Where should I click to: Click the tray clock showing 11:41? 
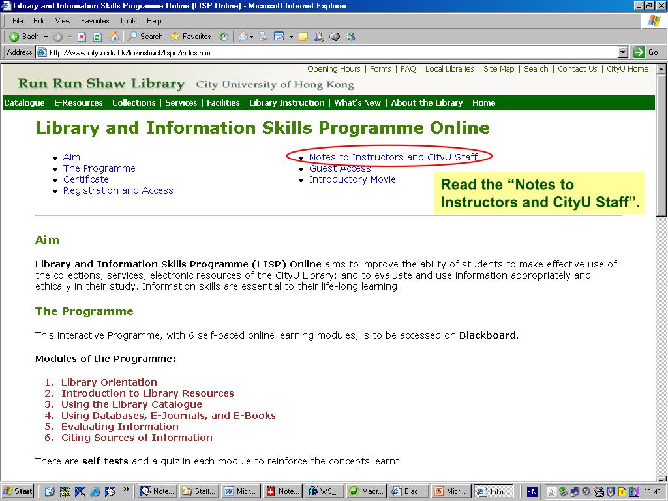point(652,492)
